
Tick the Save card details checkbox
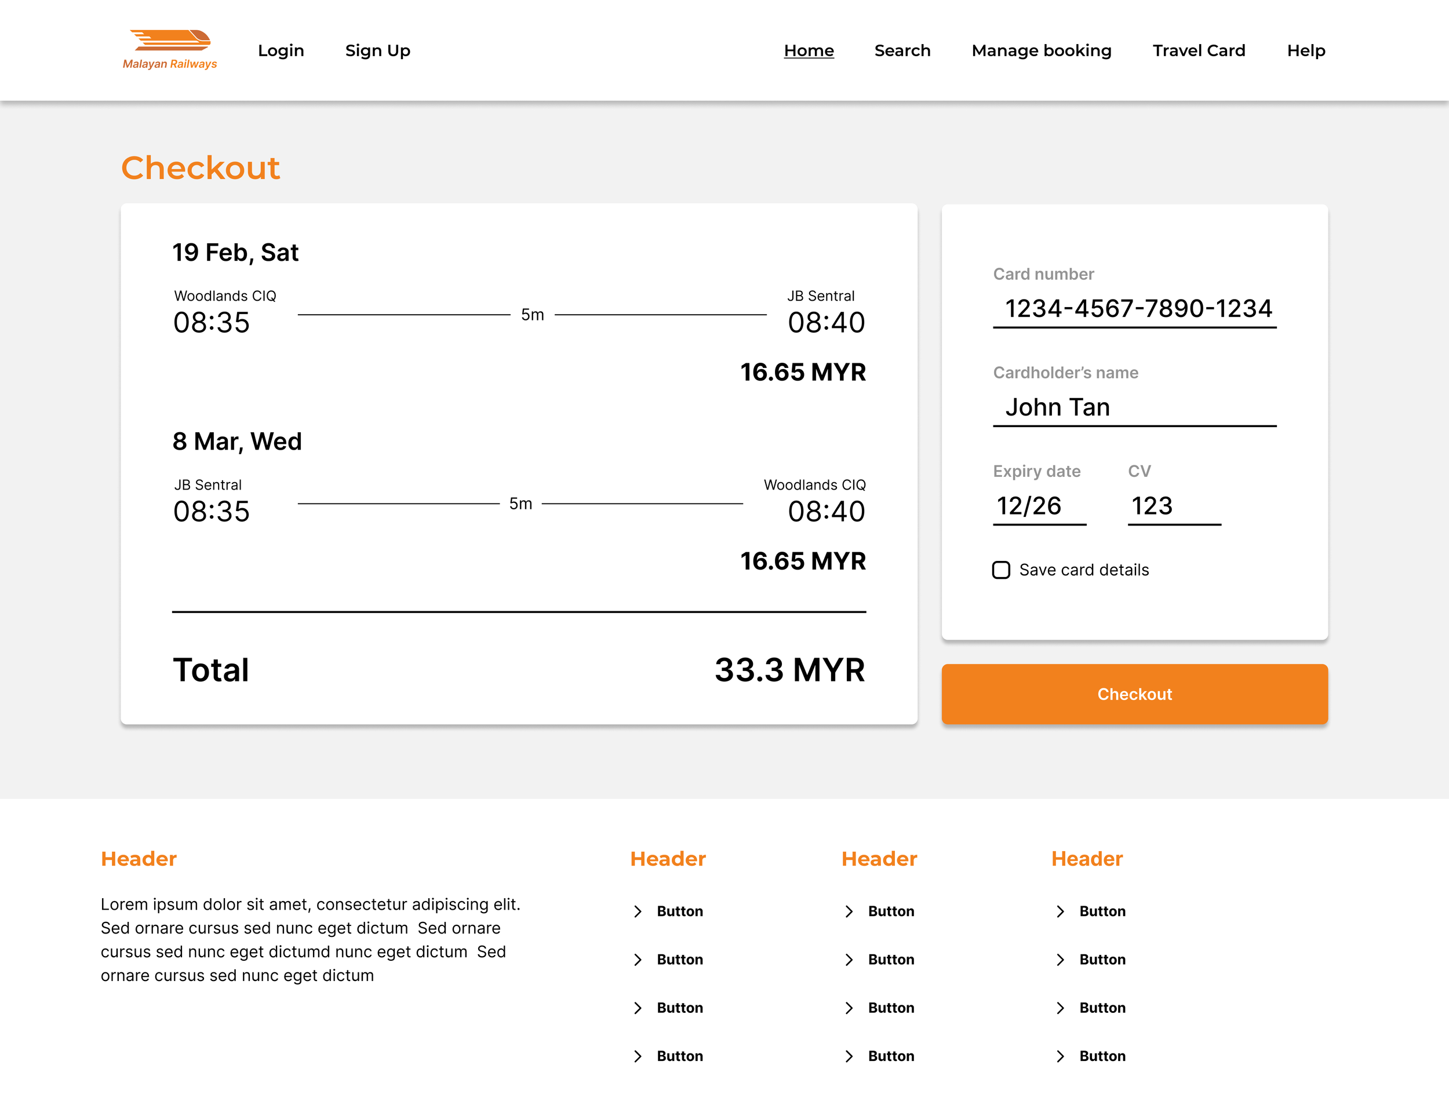point(1000,570)
